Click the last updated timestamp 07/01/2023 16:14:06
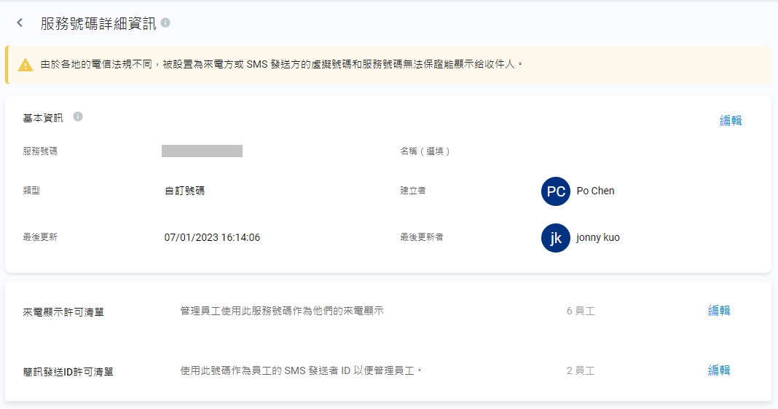778x409 pixels. tap(212, 237)
